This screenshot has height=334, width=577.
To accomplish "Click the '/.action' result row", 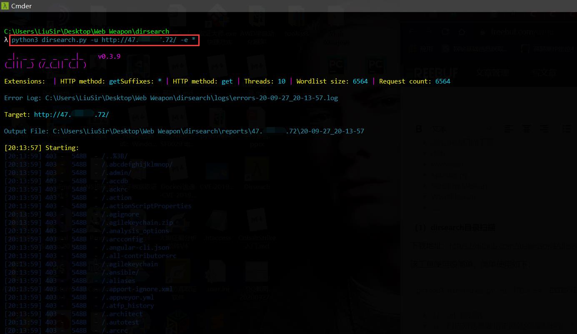I will [x=68, y=198].
